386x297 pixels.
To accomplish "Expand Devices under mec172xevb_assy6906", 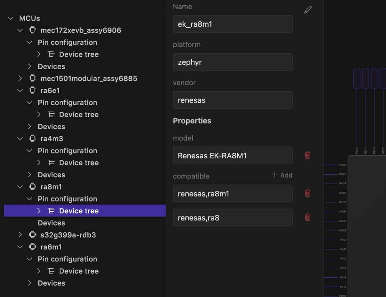I will [30, 66].
